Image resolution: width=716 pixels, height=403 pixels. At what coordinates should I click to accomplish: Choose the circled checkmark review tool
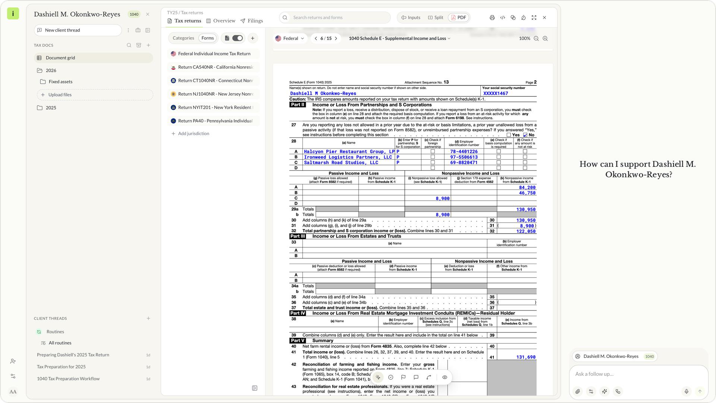point(391,377)
